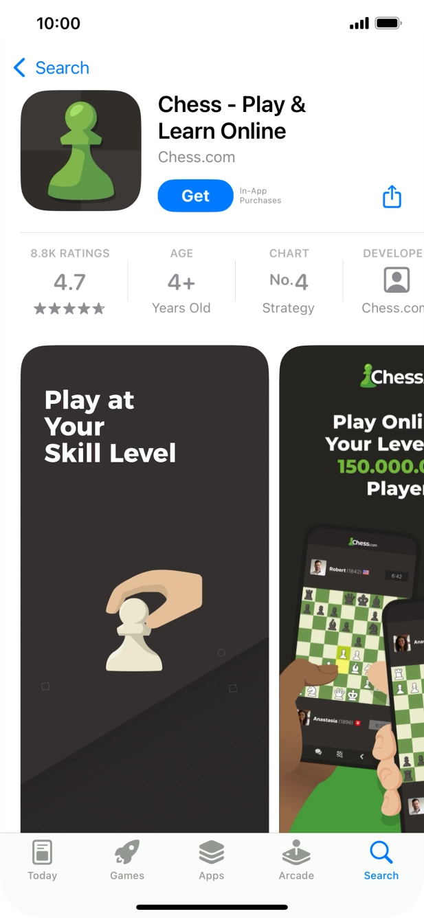Viewport: 424px width, 918px height.
Task: View the 4.7 star ratings section
Action: coord(69,281)
